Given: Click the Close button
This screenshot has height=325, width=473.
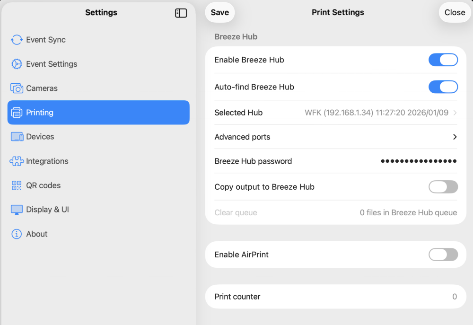Looking at the screenshot, I should [x=455, y=13].
